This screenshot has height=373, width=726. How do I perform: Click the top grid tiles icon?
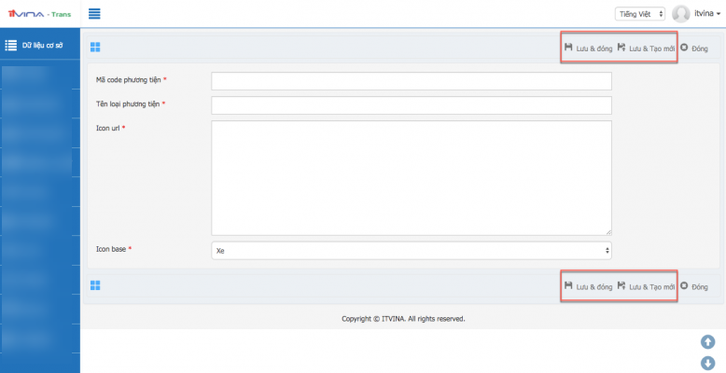pyautogui.click(x=95, y=48)
